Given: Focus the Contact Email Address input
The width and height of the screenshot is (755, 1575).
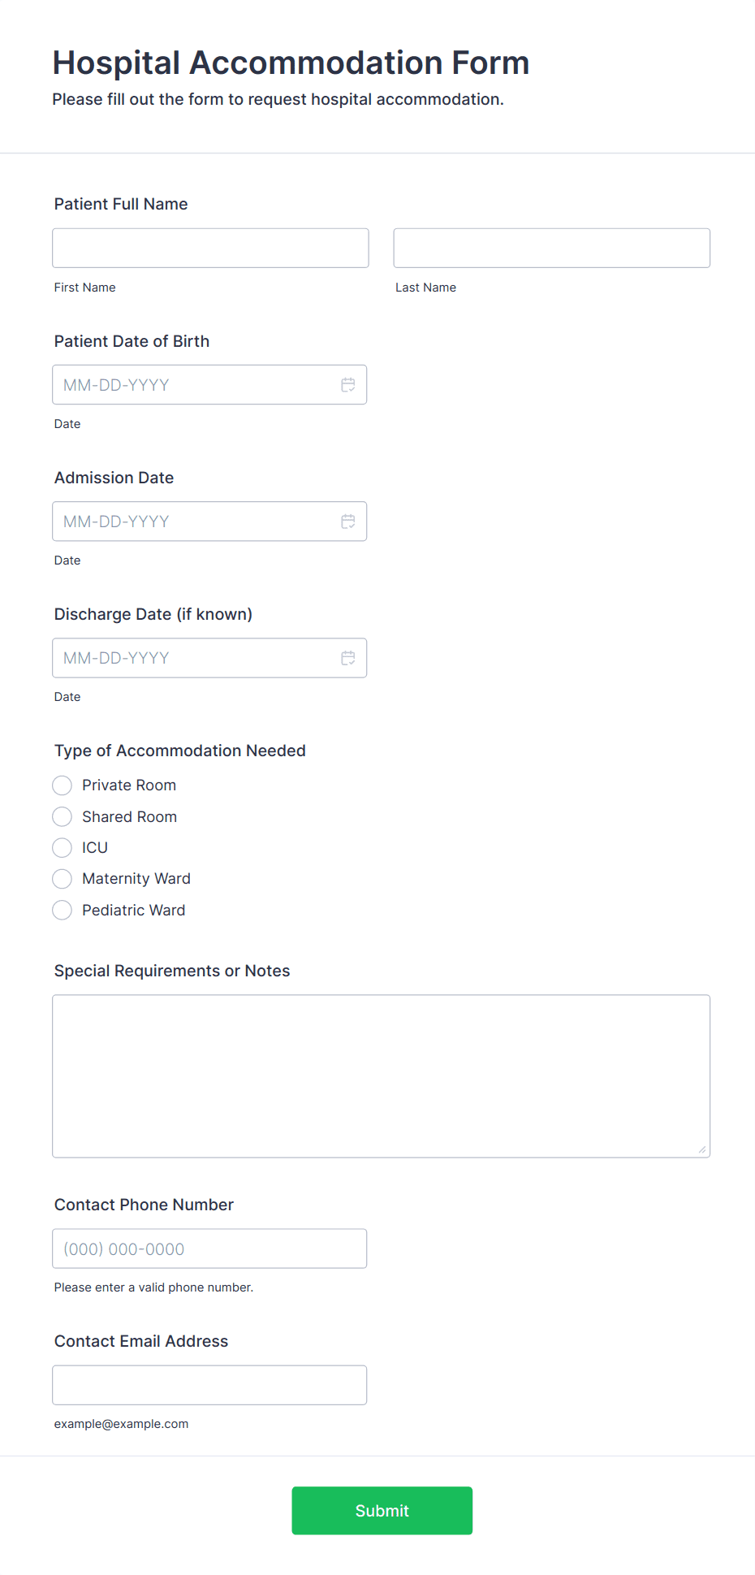Looking at the screenshot, I should click(209, 1385).
